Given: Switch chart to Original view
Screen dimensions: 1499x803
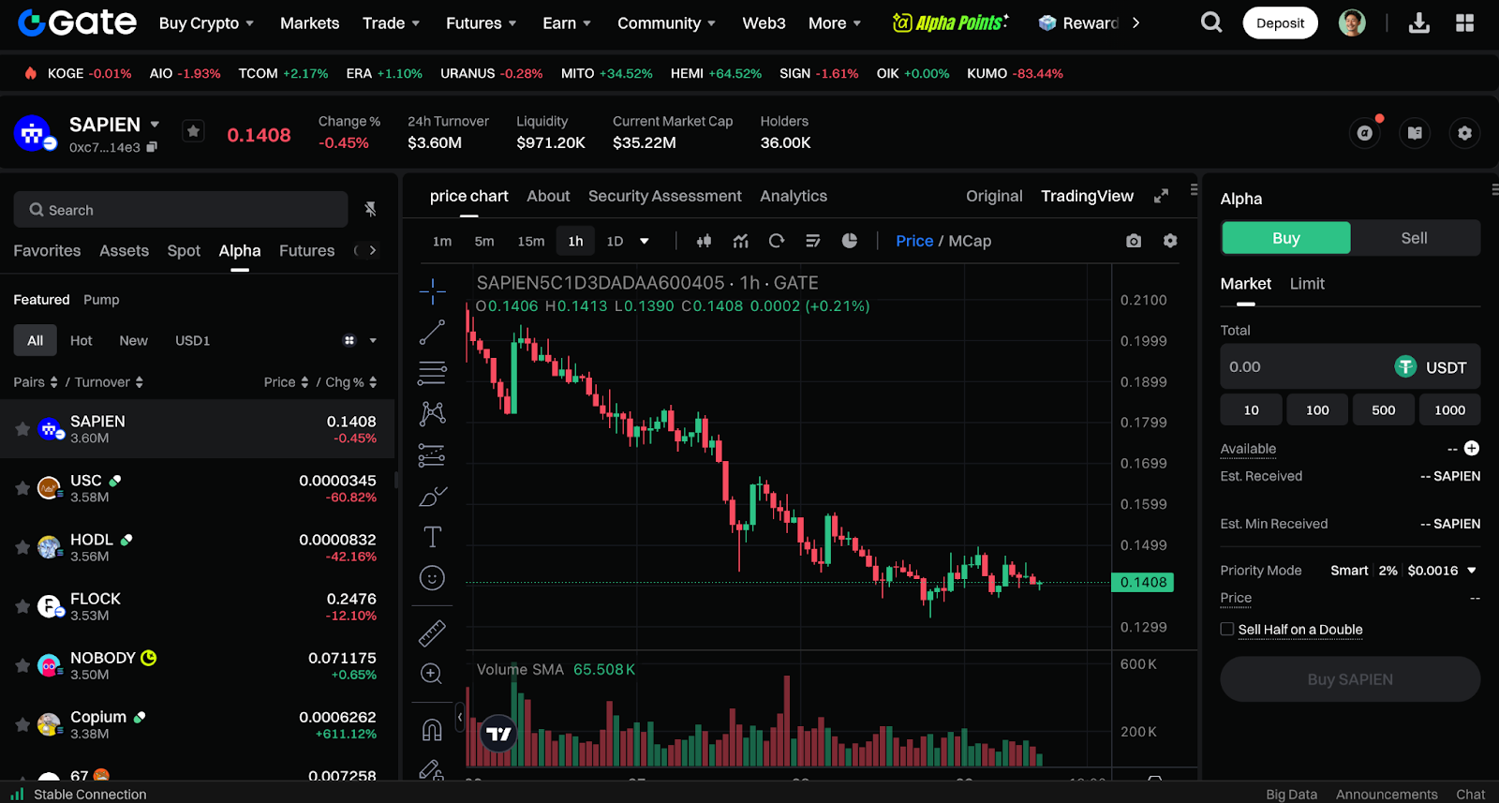Looking at the screenshot, I should click(994, 196).
